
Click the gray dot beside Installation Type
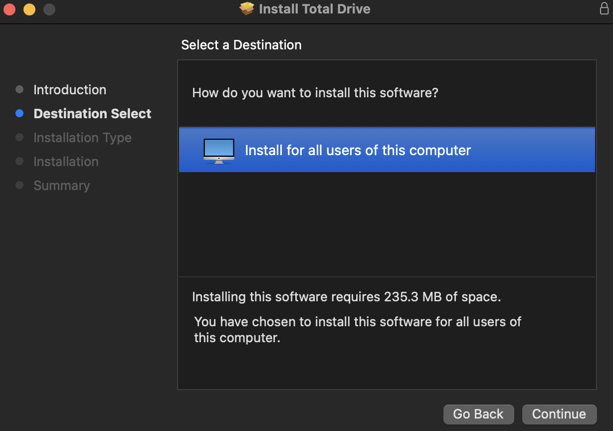tap(19, 137)
